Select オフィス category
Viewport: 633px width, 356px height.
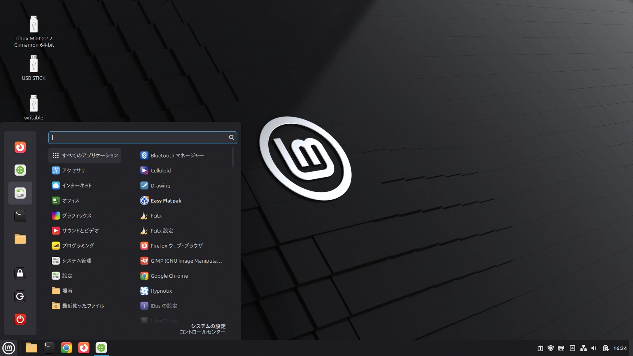(85, 201)
